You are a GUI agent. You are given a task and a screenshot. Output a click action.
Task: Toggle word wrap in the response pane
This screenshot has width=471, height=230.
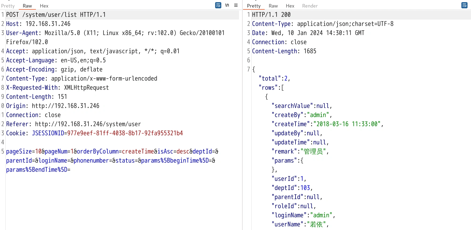[464, 5]
